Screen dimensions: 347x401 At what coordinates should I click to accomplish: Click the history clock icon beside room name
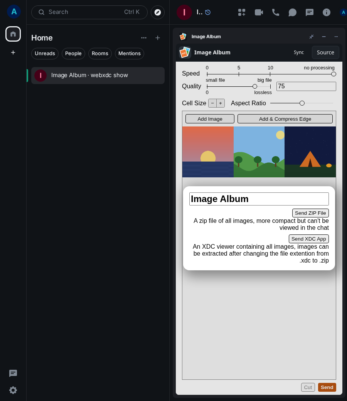click(208, 12)
